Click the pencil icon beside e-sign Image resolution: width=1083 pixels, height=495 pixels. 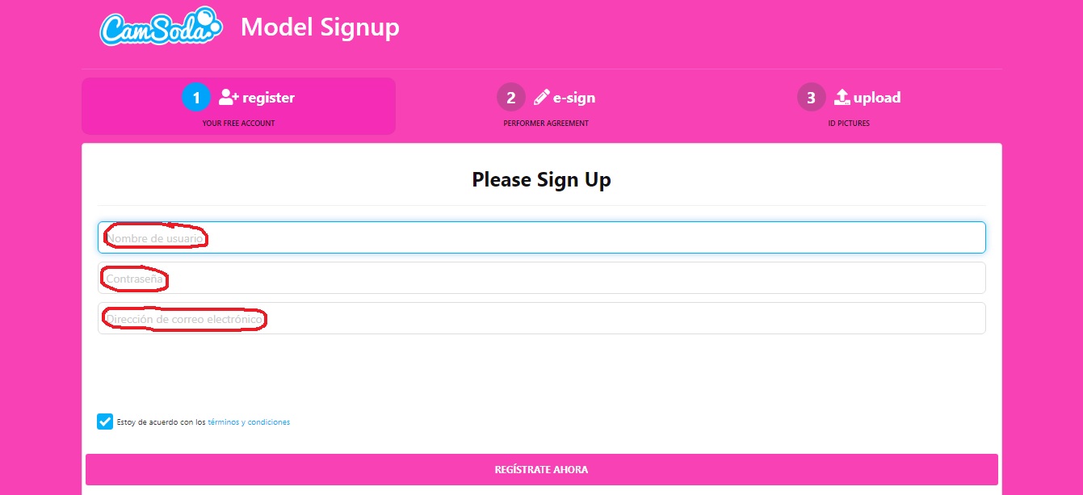click(541, 98)
